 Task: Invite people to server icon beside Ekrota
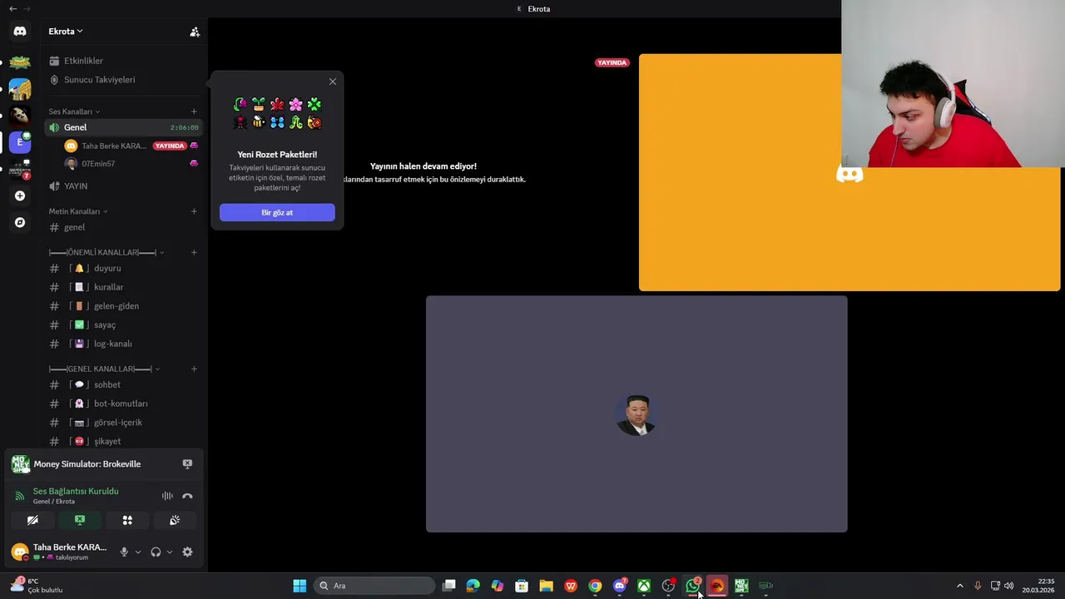[195, 32]
